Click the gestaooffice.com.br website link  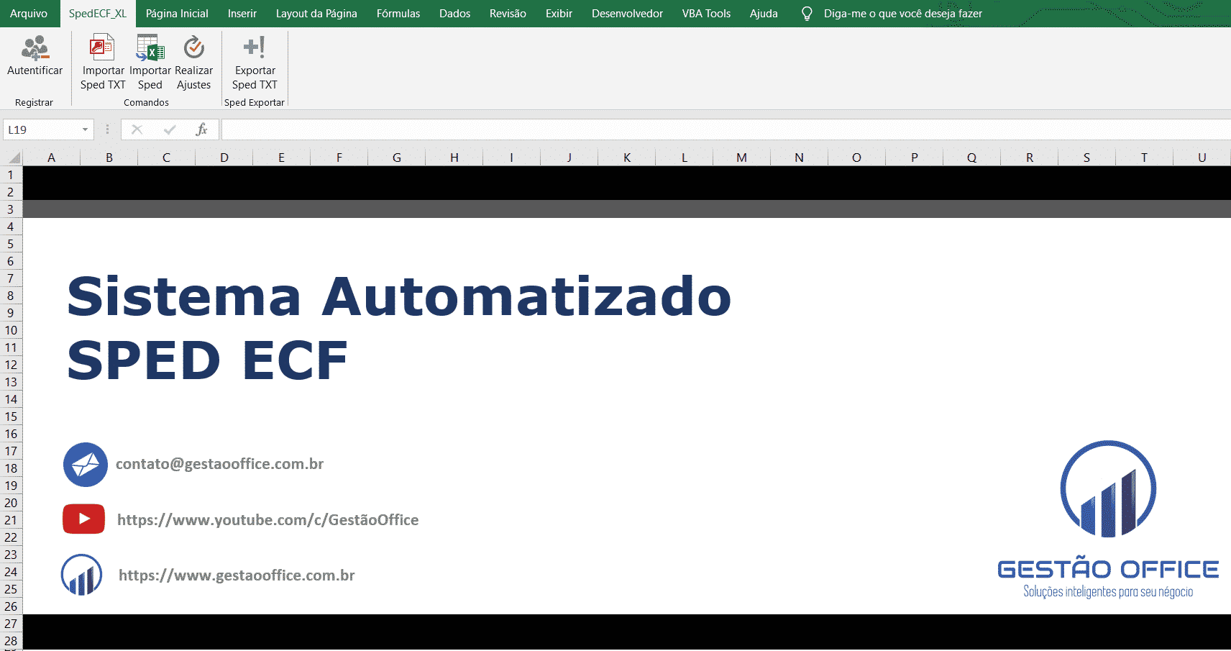click(236, 575)
